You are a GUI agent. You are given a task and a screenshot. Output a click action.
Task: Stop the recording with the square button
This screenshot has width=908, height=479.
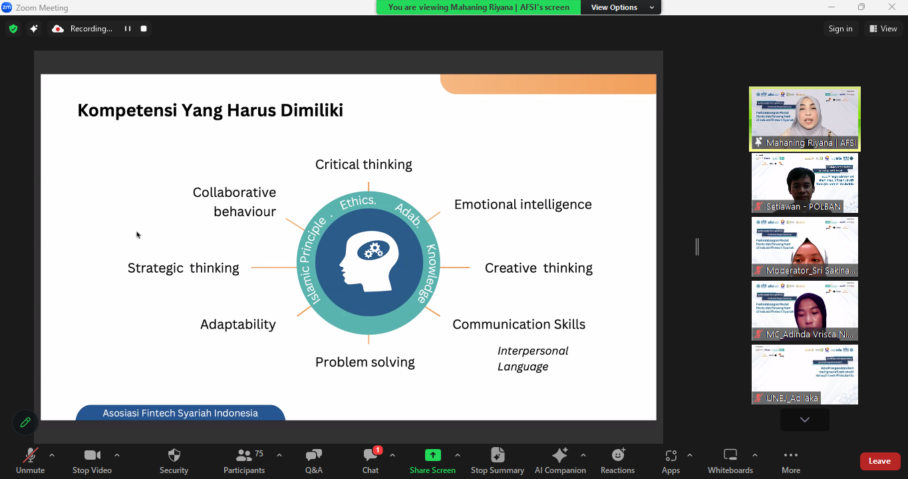point(144,29)
